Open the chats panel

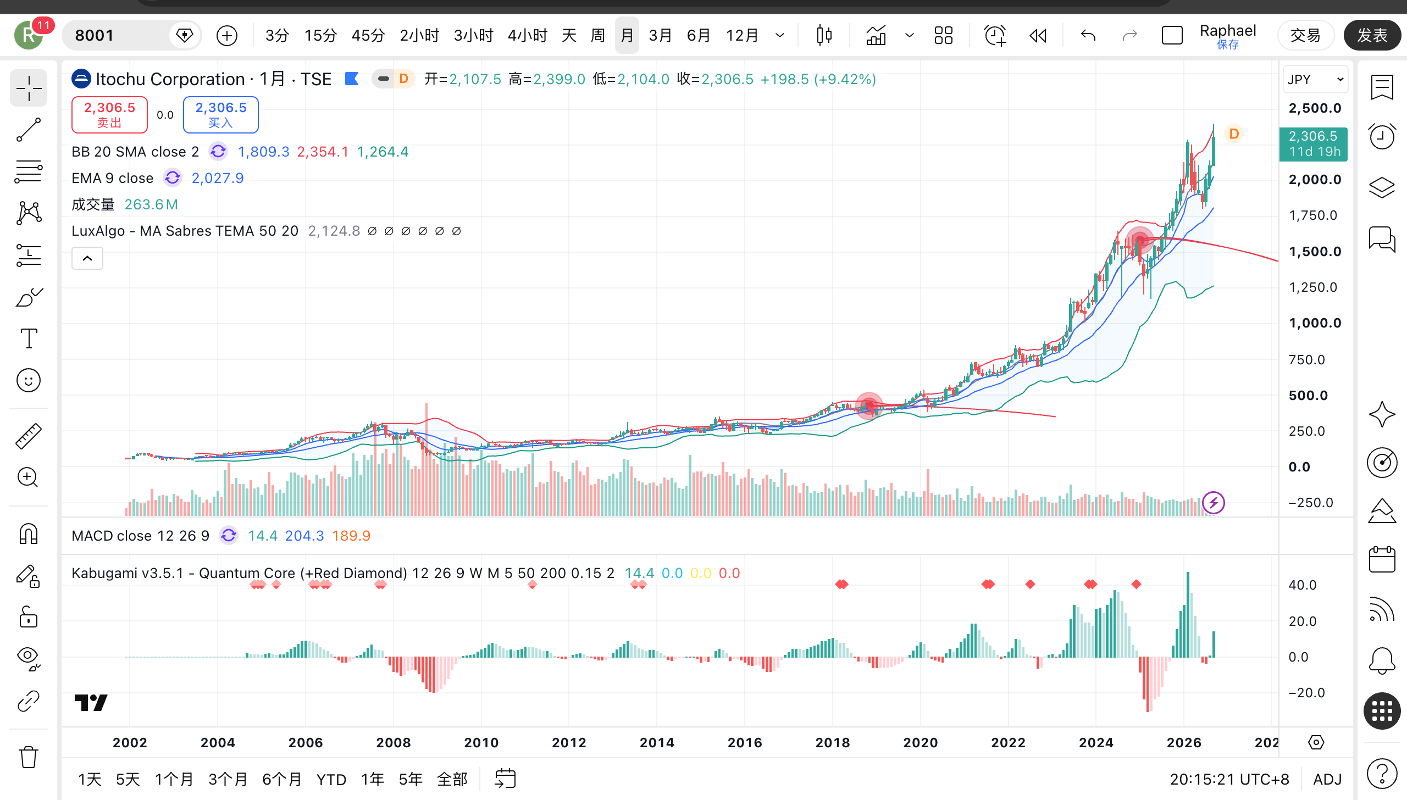click(x=1382, y=239)
